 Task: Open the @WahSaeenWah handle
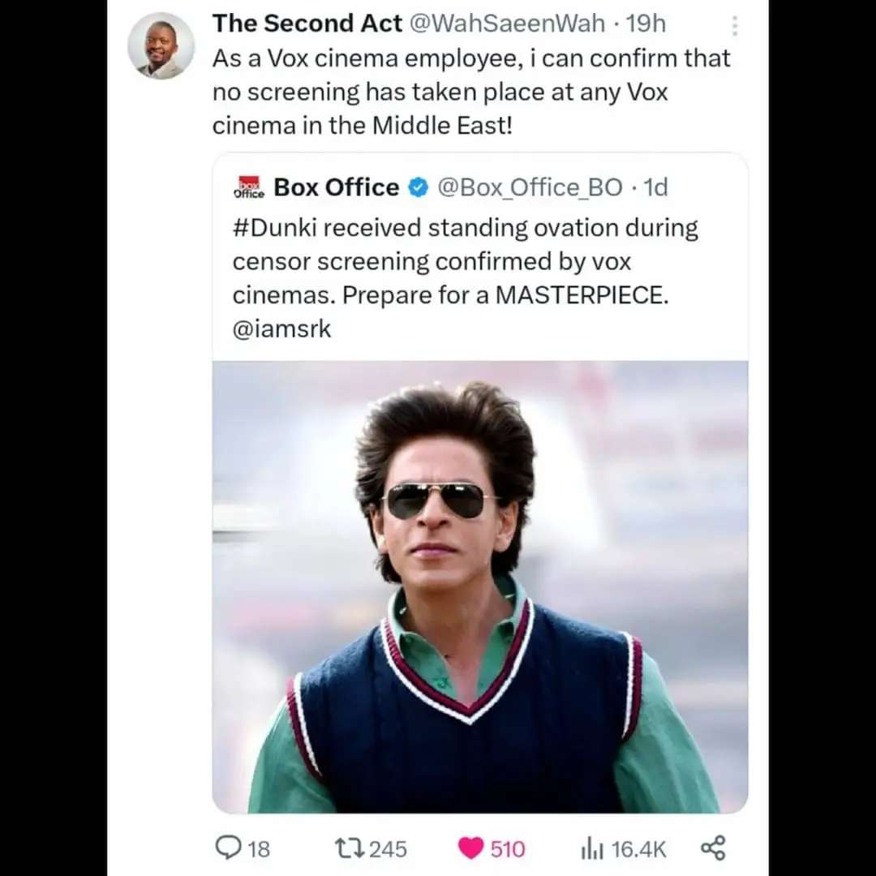[507, 24]
